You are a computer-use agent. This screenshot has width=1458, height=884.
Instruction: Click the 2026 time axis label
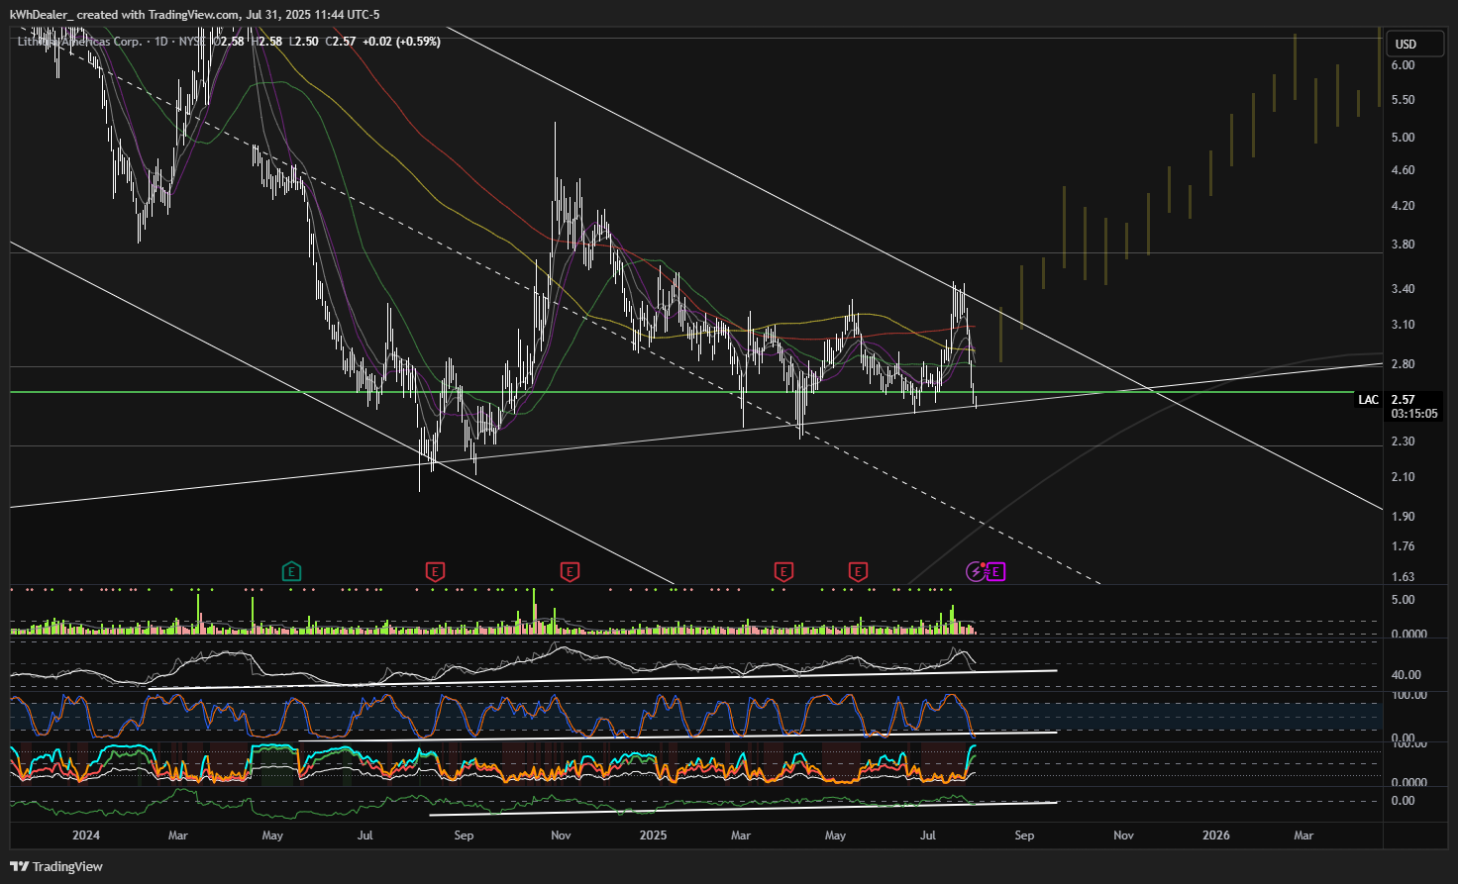[x=1215, y=835]
